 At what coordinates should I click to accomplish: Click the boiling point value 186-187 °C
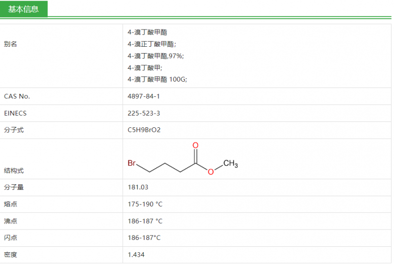tap(145, 221)
